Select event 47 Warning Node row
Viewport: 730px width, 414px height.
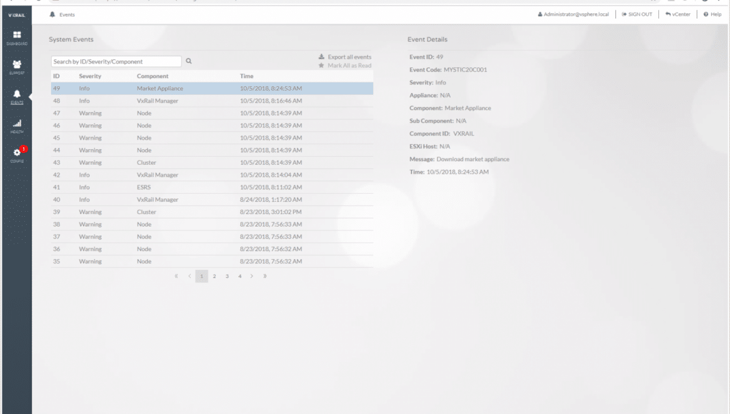pos(212,113)
